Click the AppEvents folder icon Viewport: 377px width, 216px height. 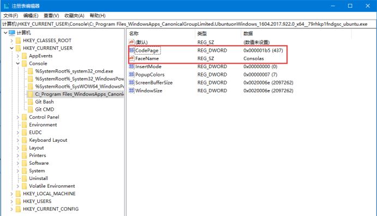click(25, 56)
